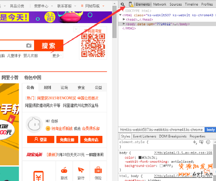Click the 免费注册 button

coord(67,140)
